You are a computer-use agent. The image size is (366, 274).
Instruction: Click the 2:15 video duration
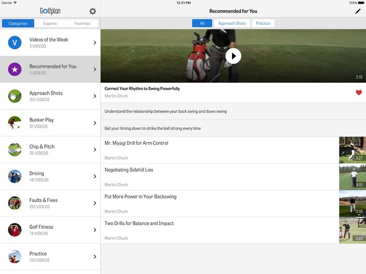point(359,77)
